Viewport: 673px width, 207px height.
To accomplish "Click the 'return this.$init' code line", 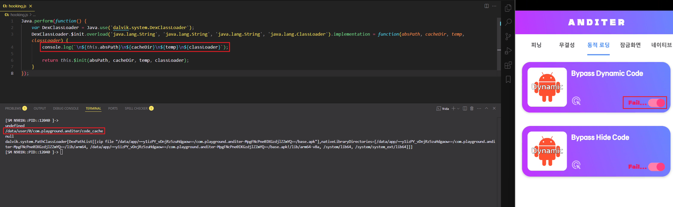I will [x=115, y=60].
